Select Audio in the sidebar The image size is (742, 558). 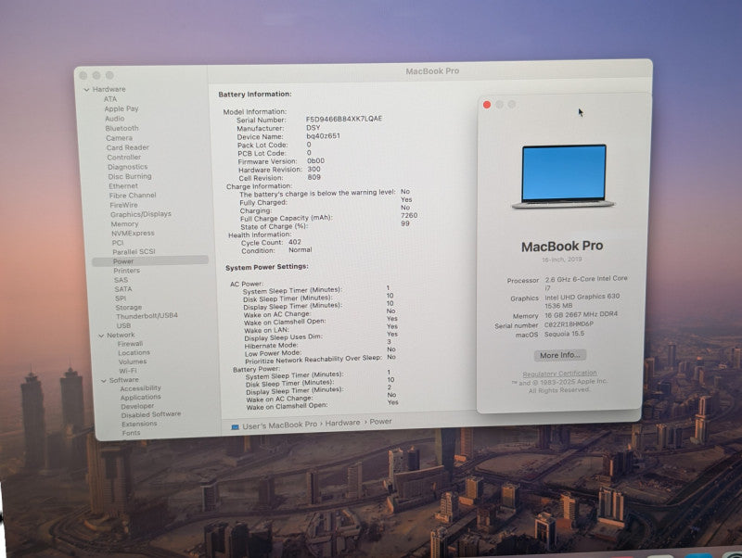click(x=115, y=119)
